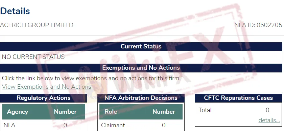Click CFTC Reparations Cases panel header

pos(238,98)
